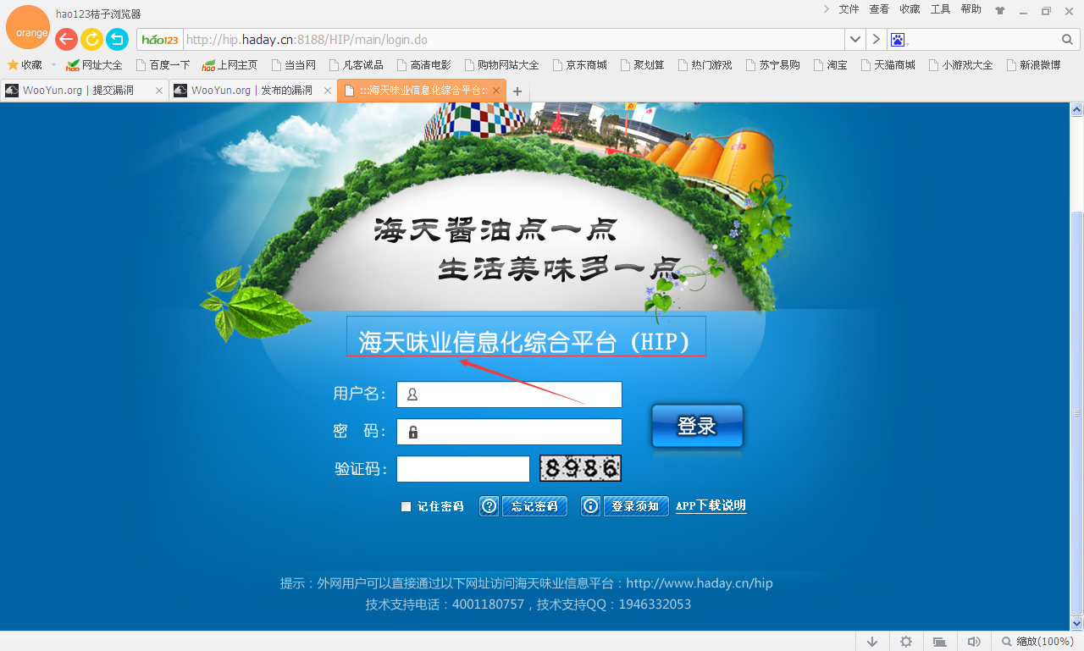
Task: Mute sound via speaker icon in status bar
Action: (973, 642)
